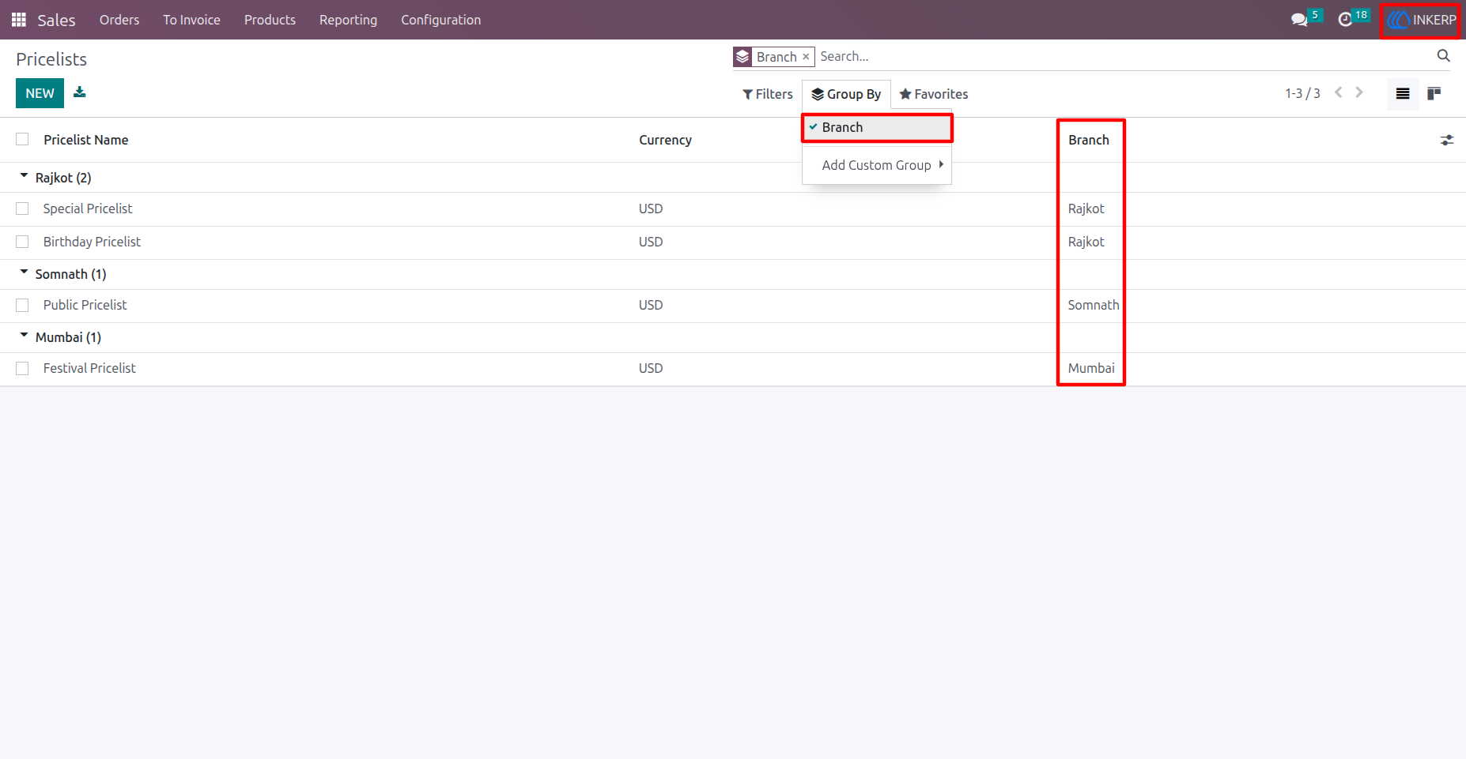Toggle the select-all header checkbox
Viewport: 1466px width, 759px height.
22,139
